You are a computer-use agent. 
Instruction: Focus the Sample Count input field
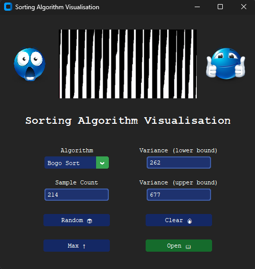(77, 195)
